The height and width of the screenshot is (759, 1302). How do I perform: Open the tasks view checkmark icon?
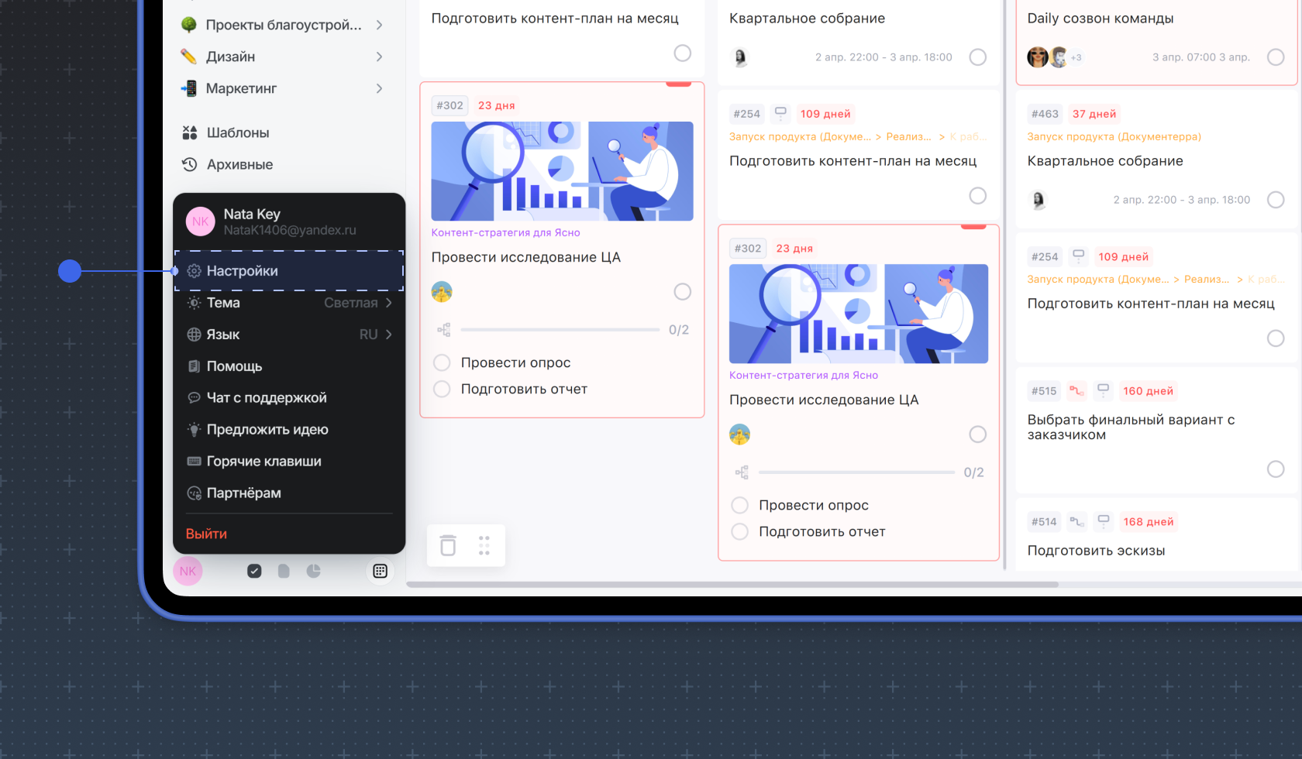pyautogui.click(x=254, y=571)
